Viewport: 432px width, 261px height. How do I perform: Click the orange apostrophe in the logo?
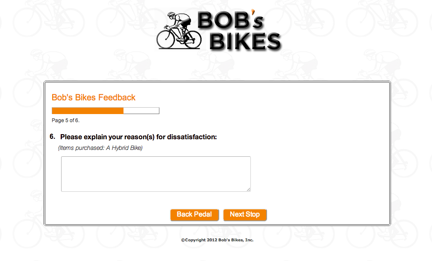click(x=253, y=12)
